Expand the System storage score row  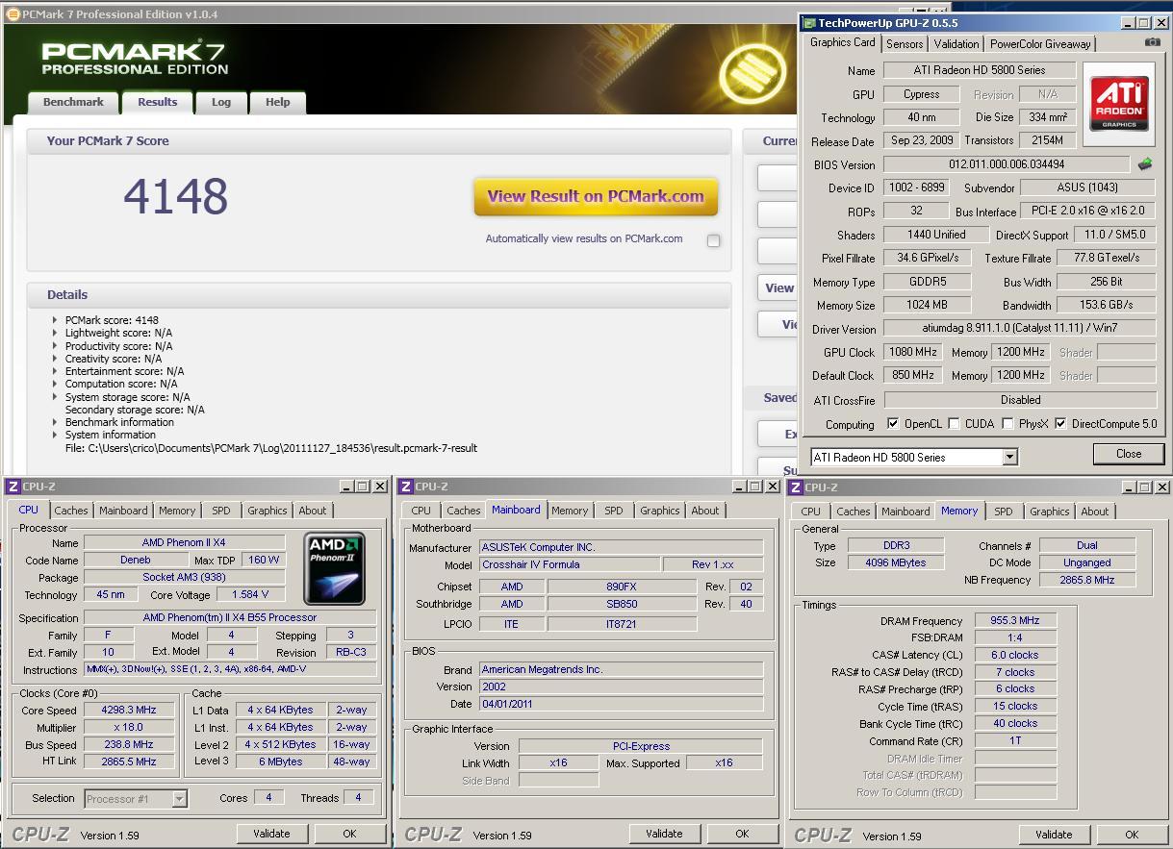click(x=55, y=397)
